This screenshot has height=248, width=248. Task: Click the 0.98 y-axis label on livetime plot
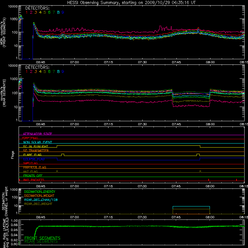[x=14, y=225]
